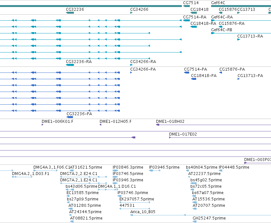Click the bs43d06.5prime EST label

(x=82, y=186)
